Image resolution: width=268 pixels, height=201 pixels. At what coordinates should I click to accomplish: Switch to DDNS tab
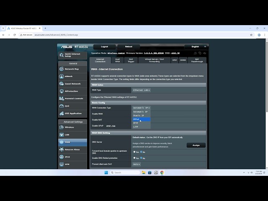[x=183, y=60]
